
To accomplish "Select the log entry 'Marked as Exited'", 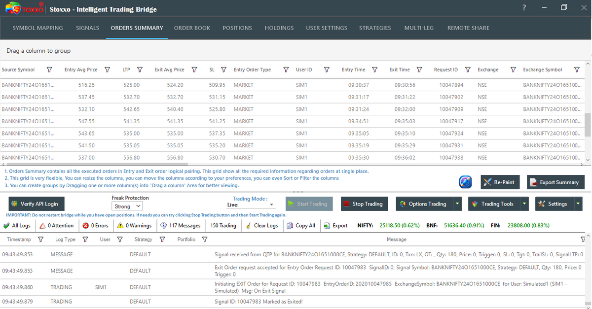I will pos(292,302).
